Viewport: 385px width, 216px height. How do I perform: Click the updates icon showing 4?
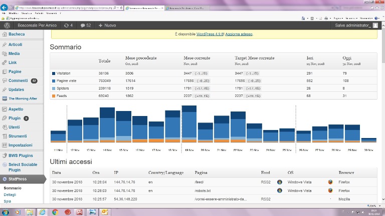(x=68, y=25)
